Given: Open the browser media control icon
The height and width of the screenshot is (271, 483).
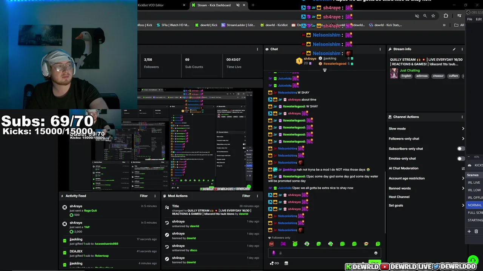Looking at the screenshot, I should tap(459, 16).
